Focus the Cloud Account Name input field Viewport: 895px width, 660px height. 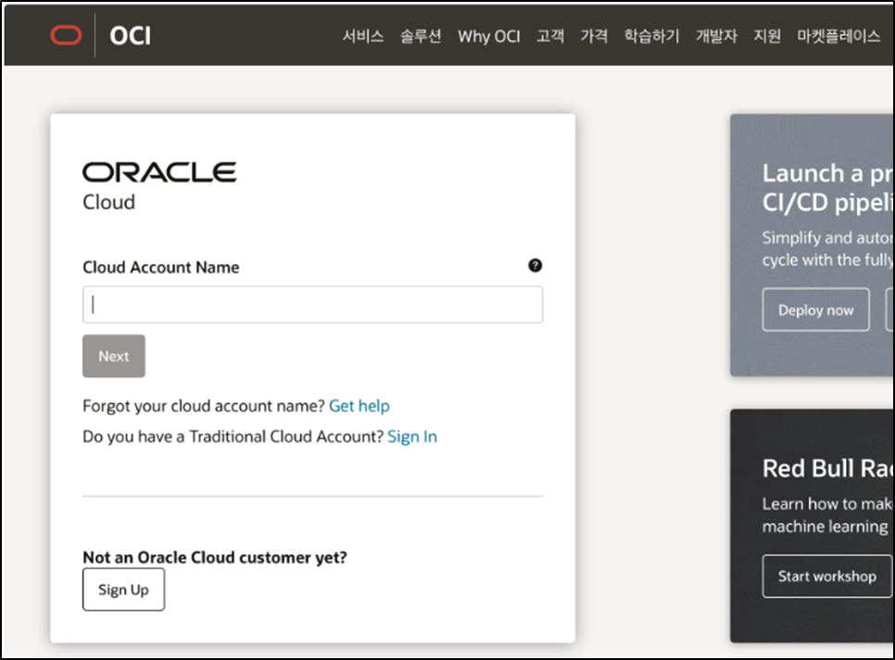(313, 305)
